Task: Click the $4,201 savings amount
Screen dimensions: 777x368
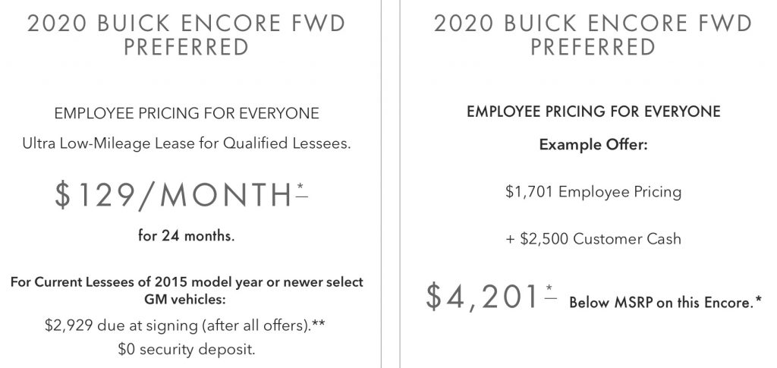Action: 482,297
